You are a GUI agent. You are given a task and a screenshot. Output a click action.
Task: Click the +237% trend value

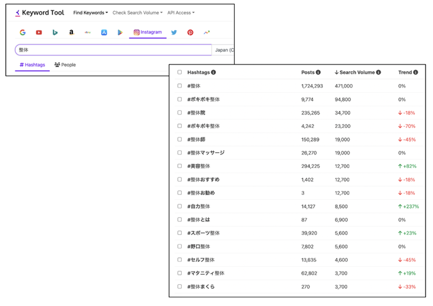[408, 207]
